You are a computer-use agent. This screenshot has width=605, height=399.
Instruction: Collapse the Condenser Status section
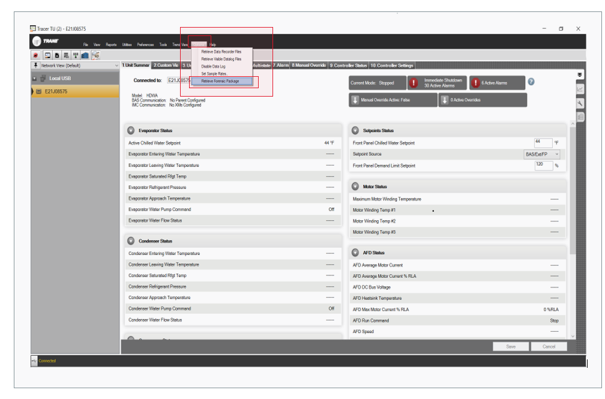(131, 241)
